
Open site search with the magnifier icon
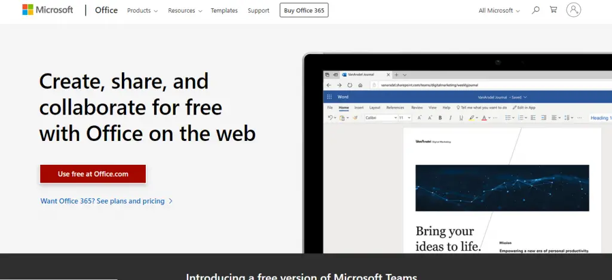535,10
